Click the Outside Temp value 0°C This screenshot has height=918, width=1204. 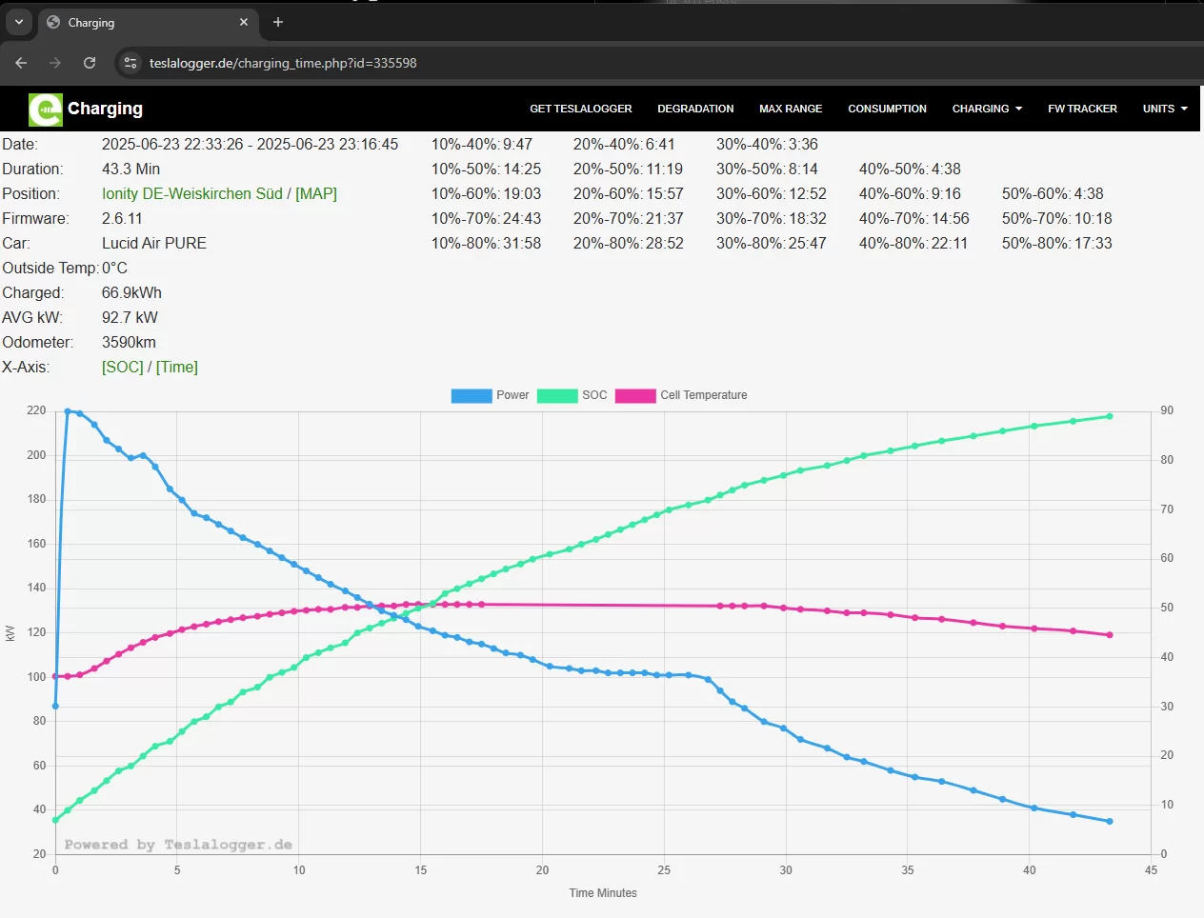[114, 268]
